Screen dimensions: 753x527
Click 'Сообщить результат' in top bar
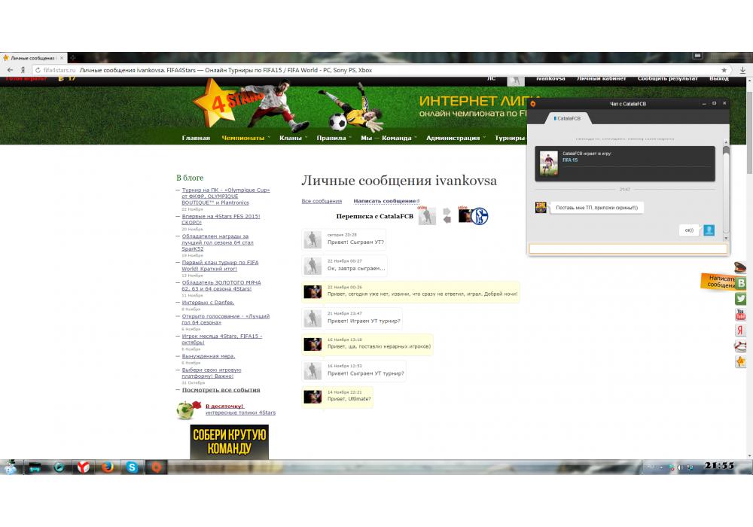667,79
